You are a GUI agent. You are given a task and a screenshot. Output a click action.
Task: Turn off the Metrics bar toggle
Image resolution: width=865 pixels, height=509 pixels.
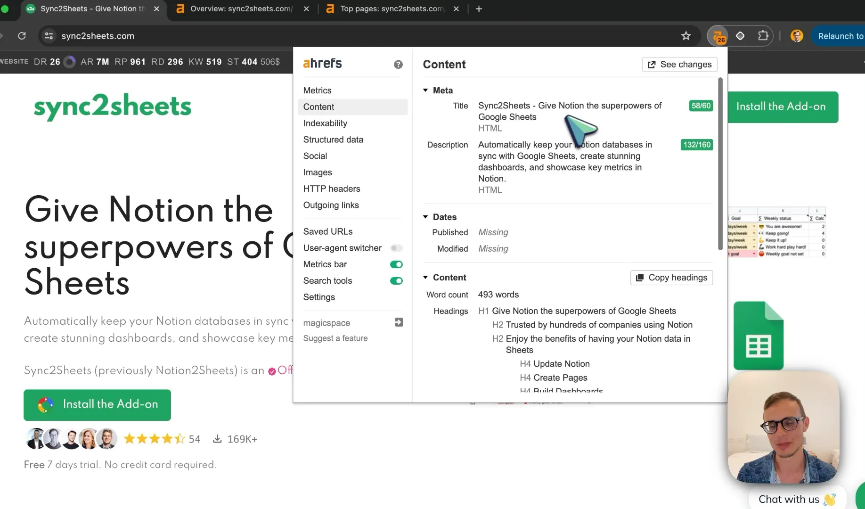pyautogui.click(x=396, y=264)
